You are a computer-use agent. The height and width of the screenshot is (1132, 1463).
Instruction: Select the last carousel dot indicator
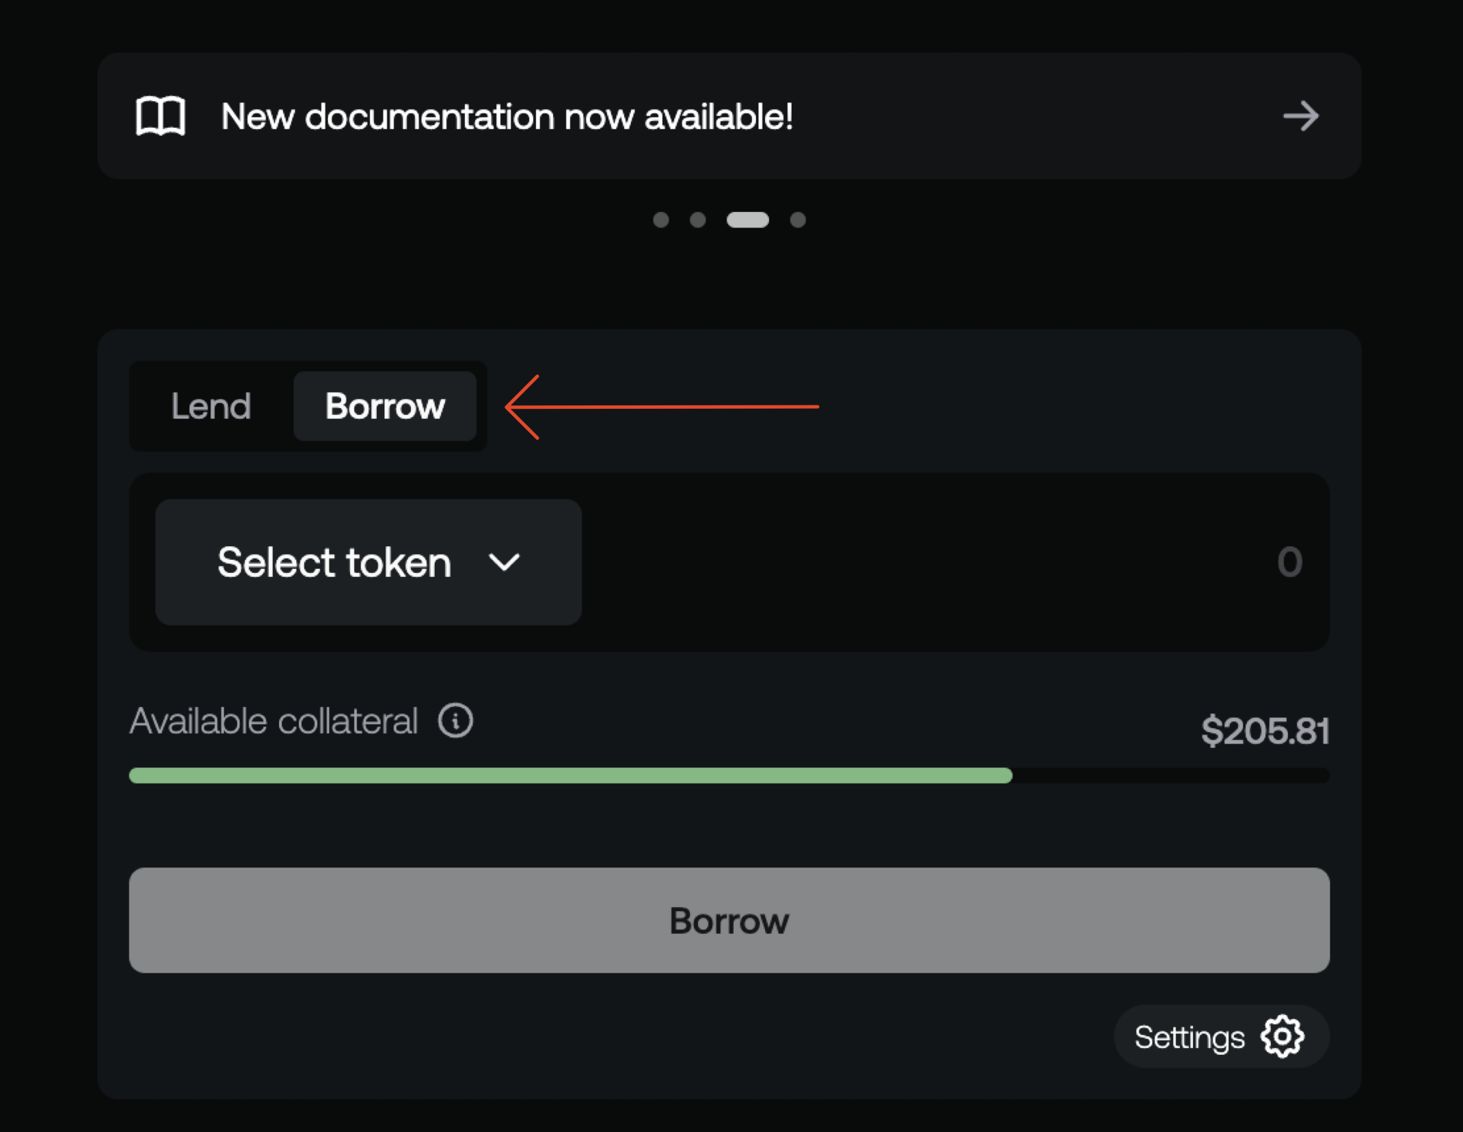[x=797, y=219]
